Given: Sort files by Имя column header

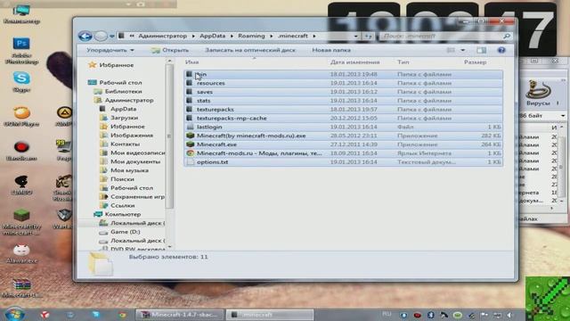Looking at the screenshot, I should (192, 62).
